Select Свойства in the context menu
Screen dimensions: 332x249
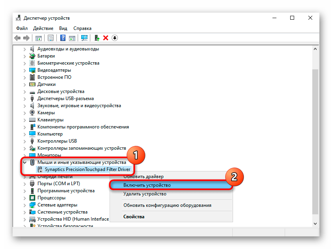(x=134, y=216)
